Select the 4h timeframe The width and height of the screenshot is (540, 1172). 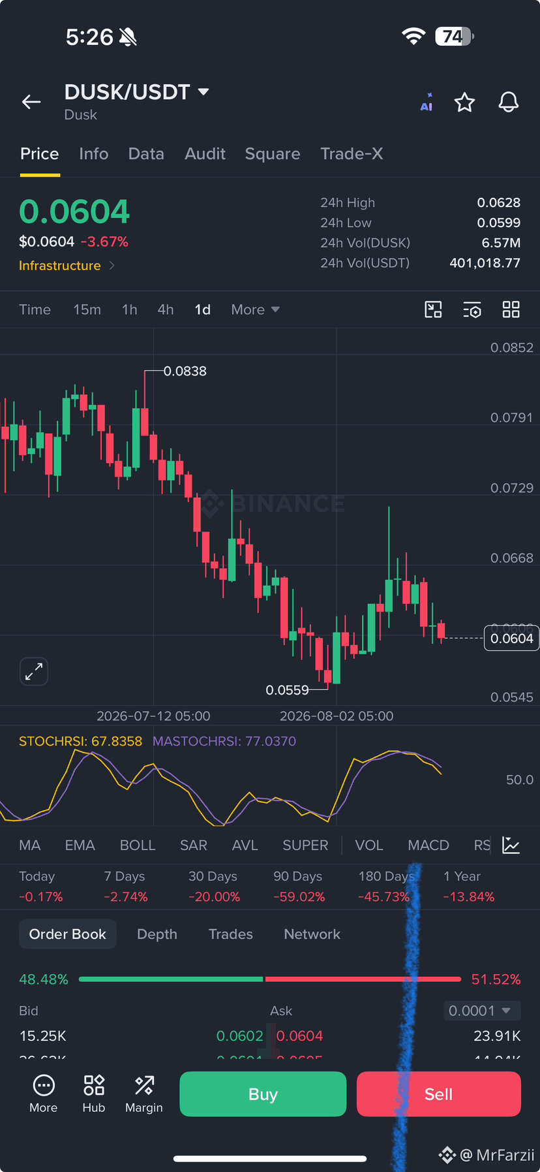coord(166,309)
